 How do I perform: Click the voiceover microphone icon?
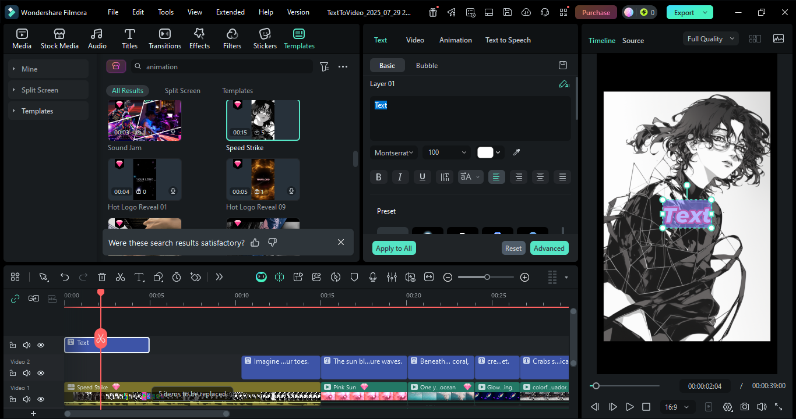click(x=373, y=277)
